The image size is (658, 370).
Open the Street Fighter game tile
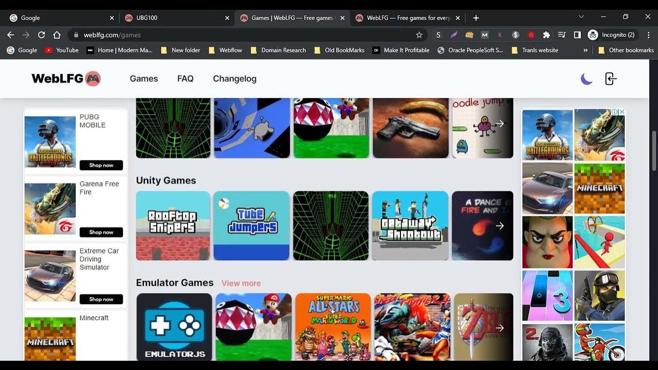[412, 327]
